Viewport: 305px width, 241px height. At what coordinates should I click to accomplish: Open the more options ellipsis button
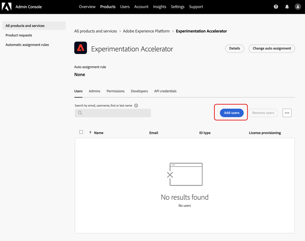point(287,113)
